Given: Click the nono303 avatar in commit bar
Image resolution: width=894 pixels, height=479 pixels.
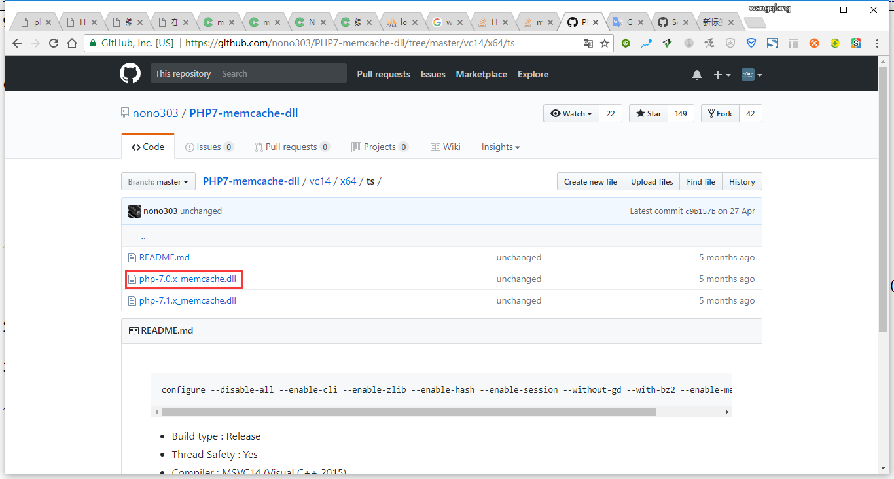Looking at the screenshot, I should 135,211.
